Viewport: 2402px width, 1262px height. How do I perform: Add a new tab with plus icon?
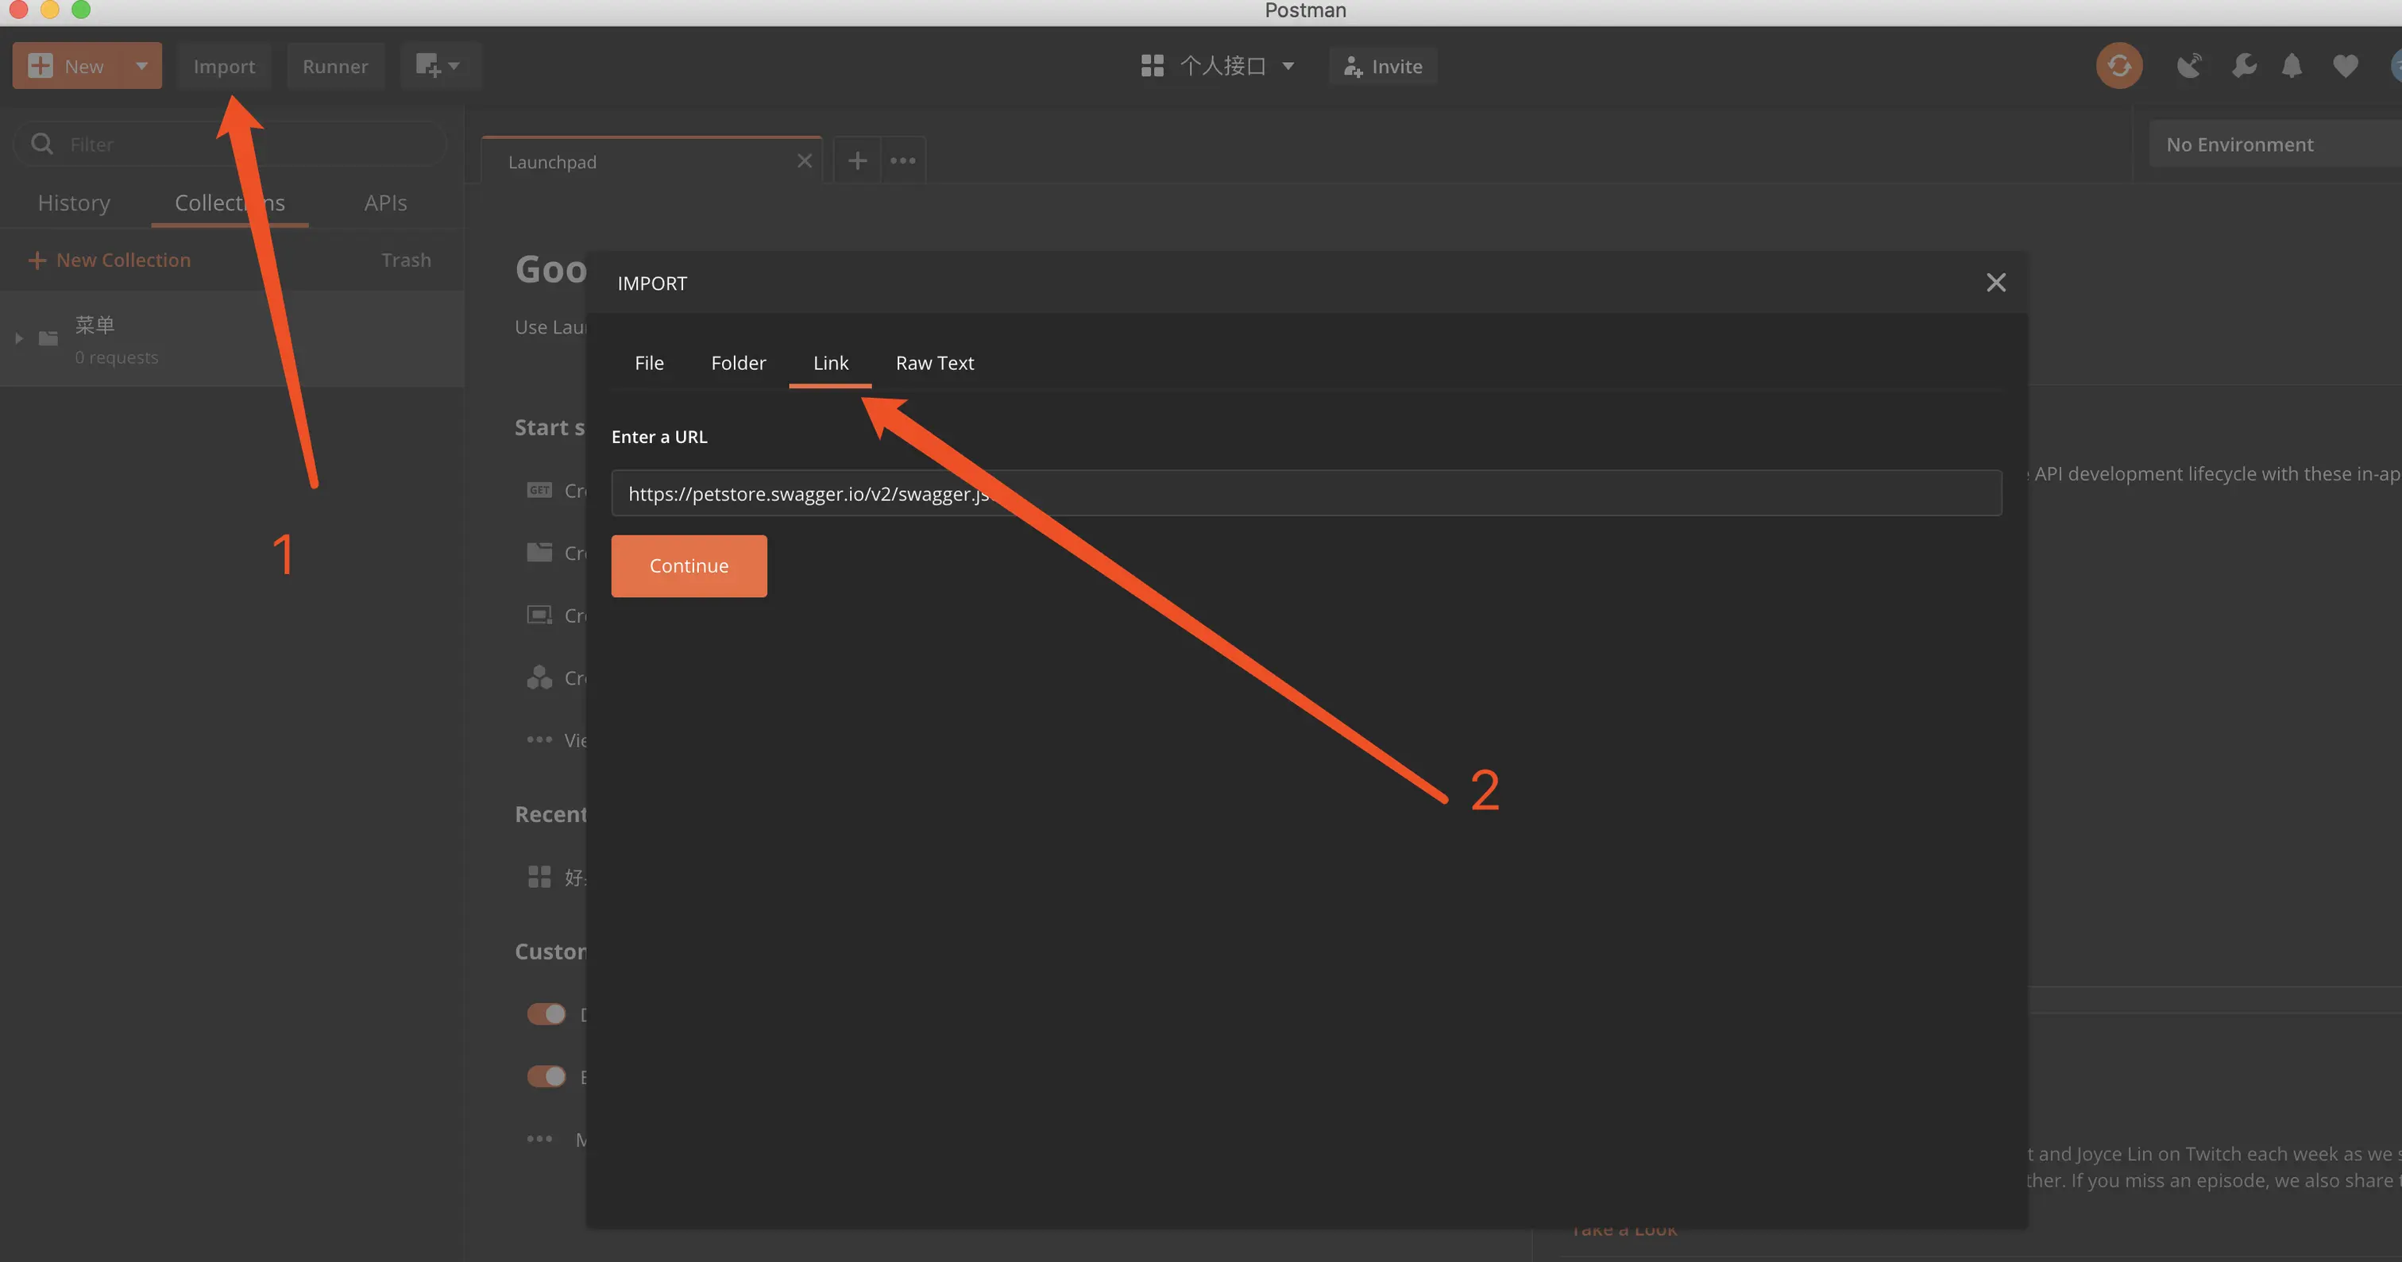(x=857, y=160)
